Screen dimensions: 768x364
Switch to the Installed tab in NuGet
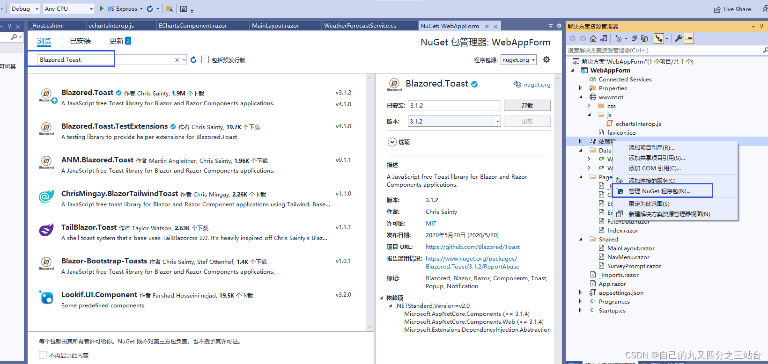point(81,41)
